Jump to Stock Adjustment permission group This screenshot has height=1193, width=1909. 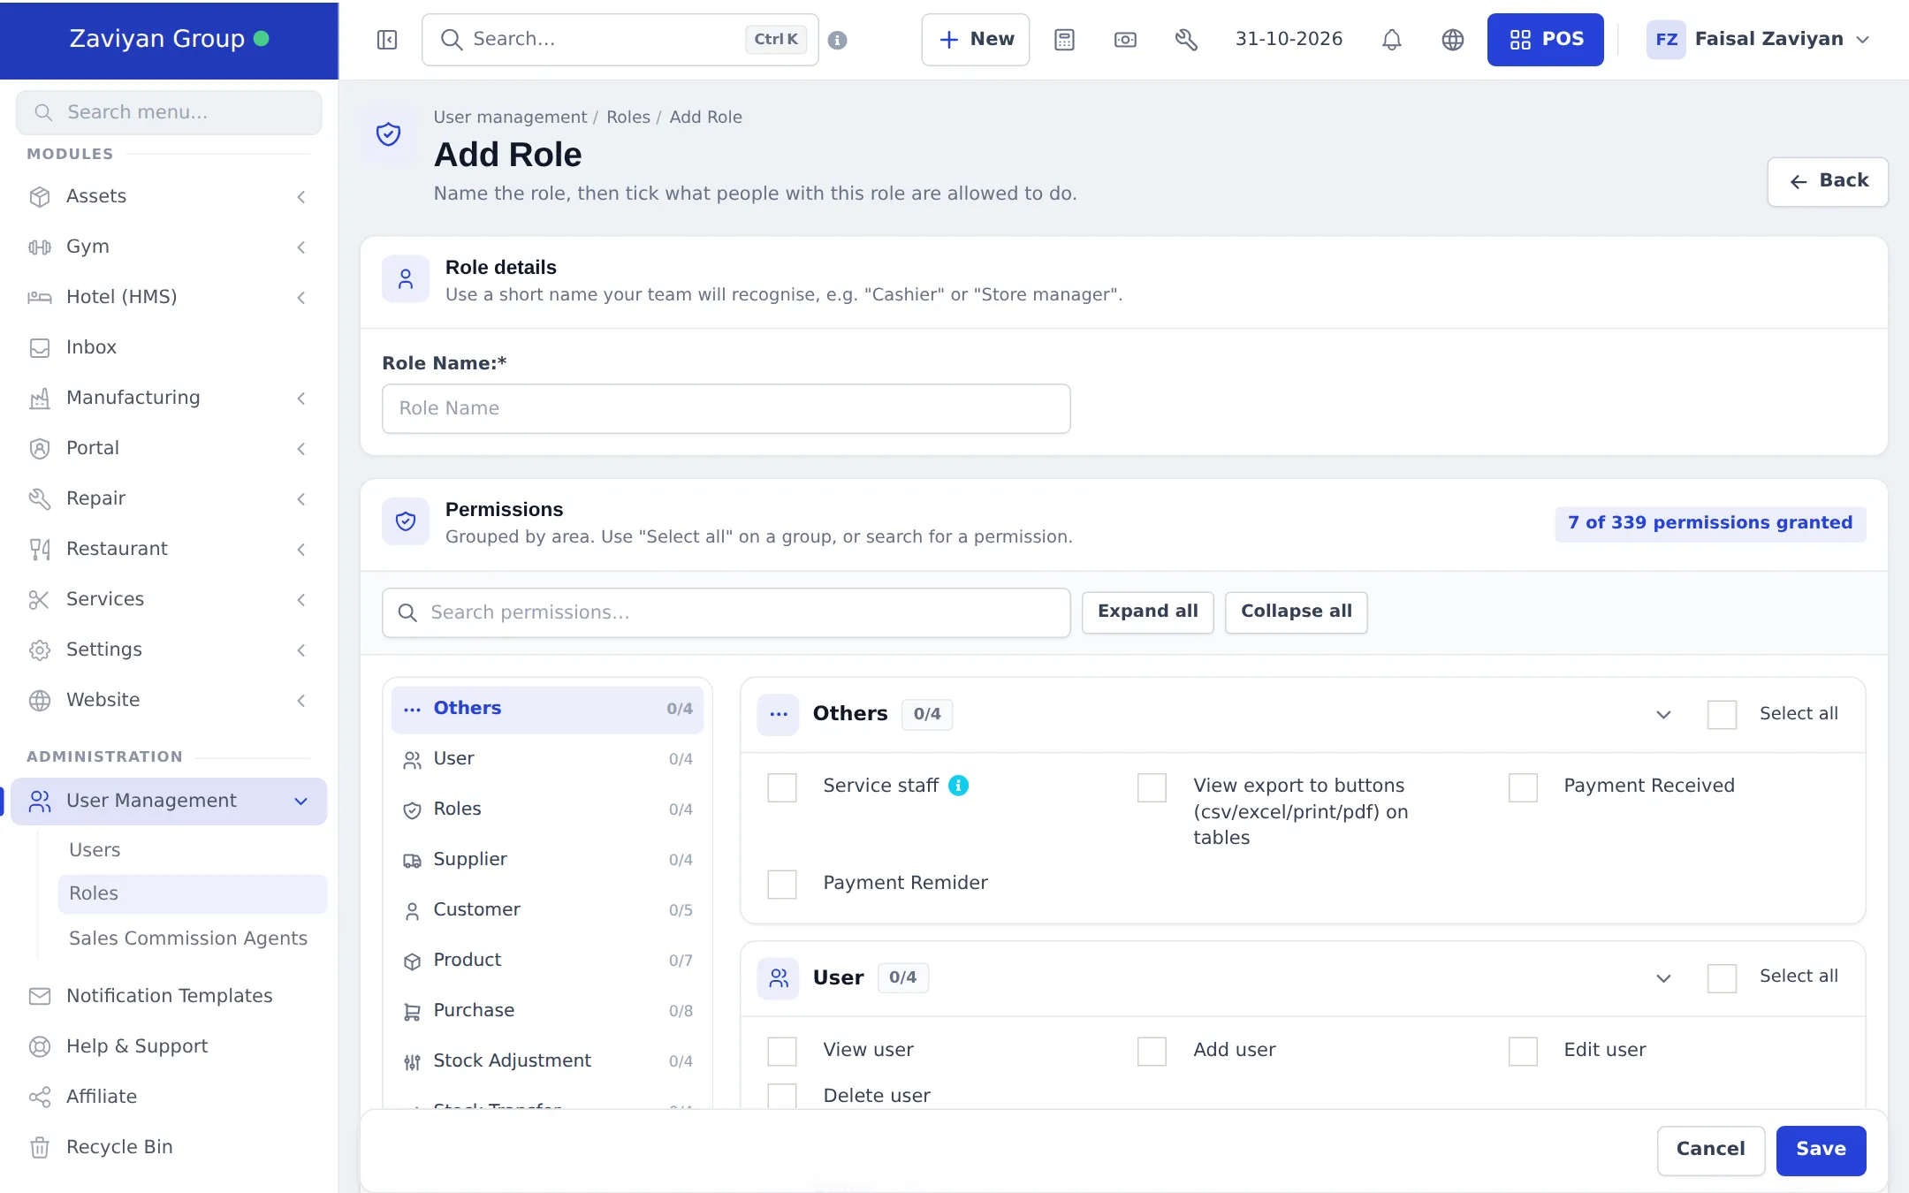[547, 1060]
